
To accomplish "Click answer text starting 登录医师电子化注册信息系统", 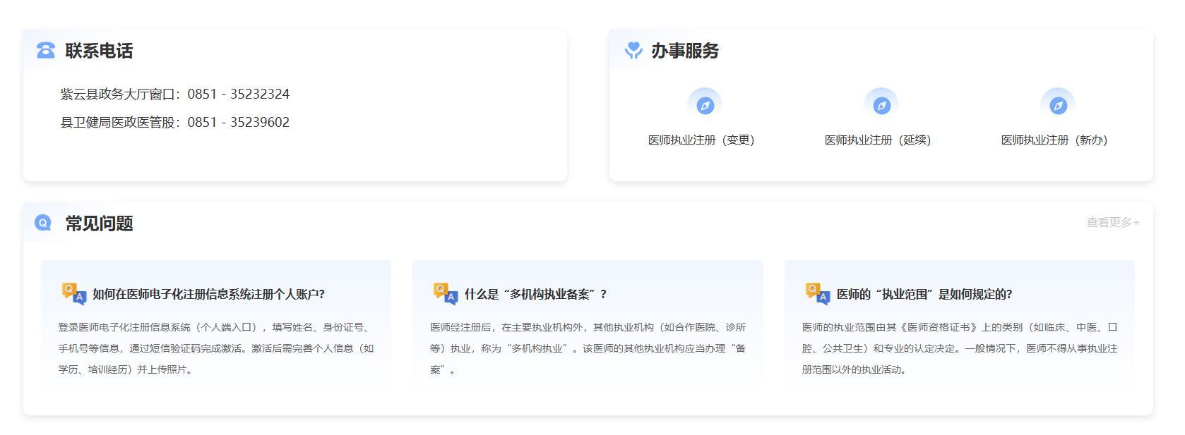I will pyautogui.click(x=215, y=348).
